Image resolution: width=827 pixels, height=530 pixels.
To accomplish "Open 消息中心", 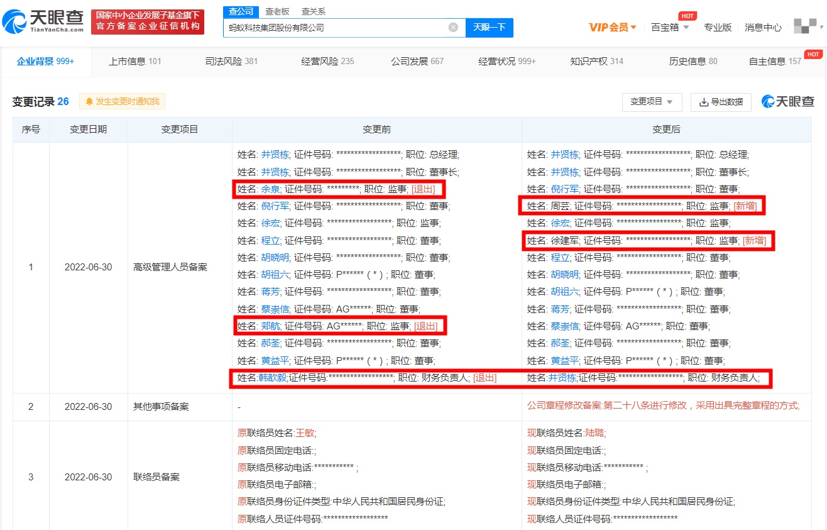I will pos(763,27).
